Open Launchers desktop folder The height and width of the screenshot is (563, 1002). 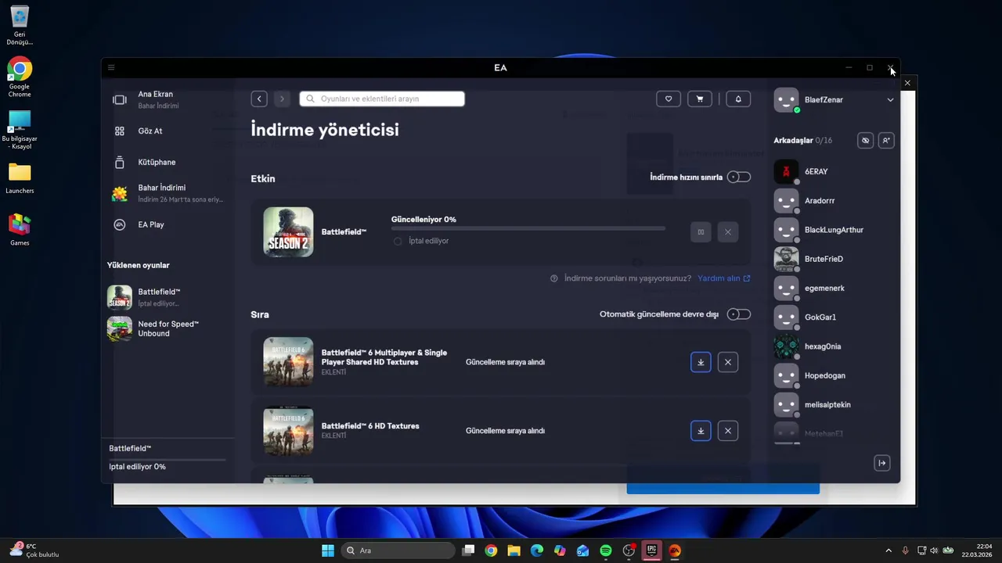20,178
